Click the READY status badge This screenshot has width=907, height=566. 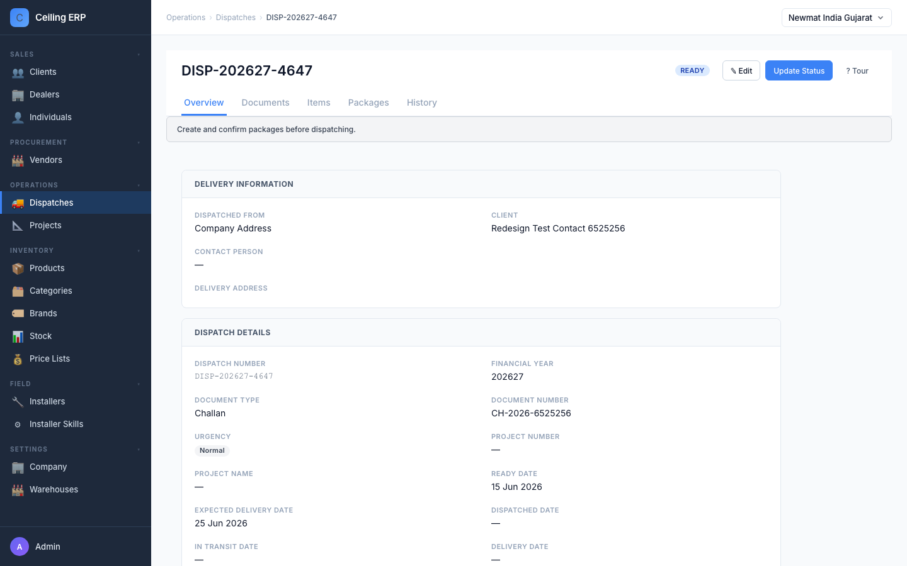tap(692, 70)
